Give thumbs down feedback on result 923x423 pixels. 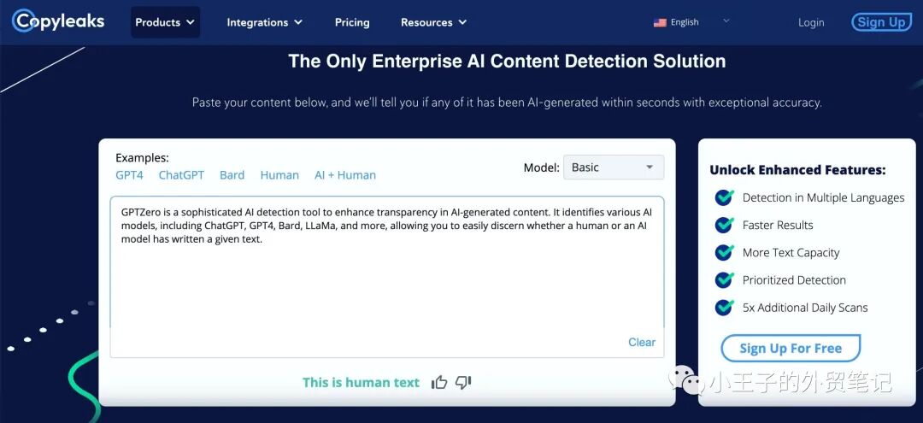[463, 383]
